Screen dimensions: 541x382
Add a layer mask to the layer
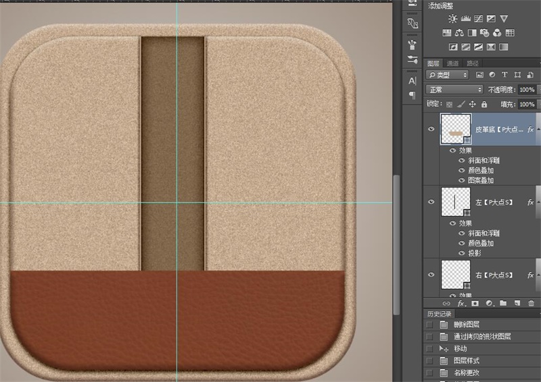[x=475, y=304]
